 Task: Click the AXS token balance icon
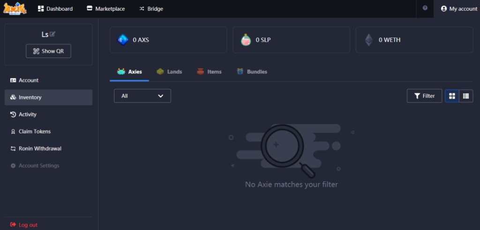point(123,40)
